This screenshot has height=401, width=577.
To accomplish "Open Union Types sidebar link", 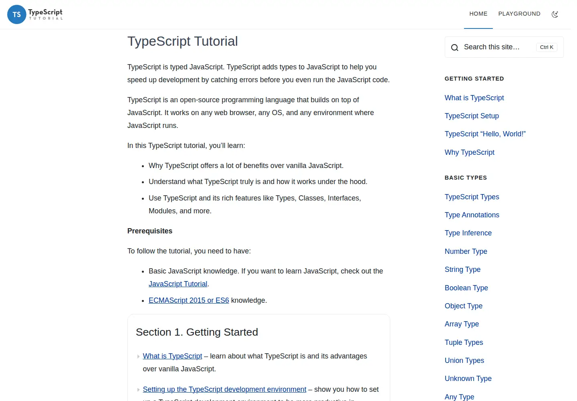I will pos(464,360).
